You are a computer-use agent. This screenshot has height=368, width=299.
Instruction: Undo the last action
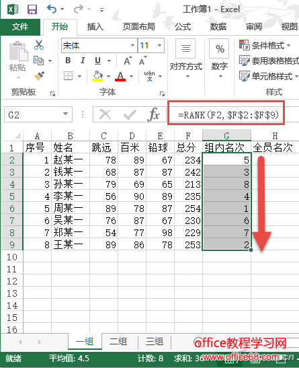click(52, 9)
